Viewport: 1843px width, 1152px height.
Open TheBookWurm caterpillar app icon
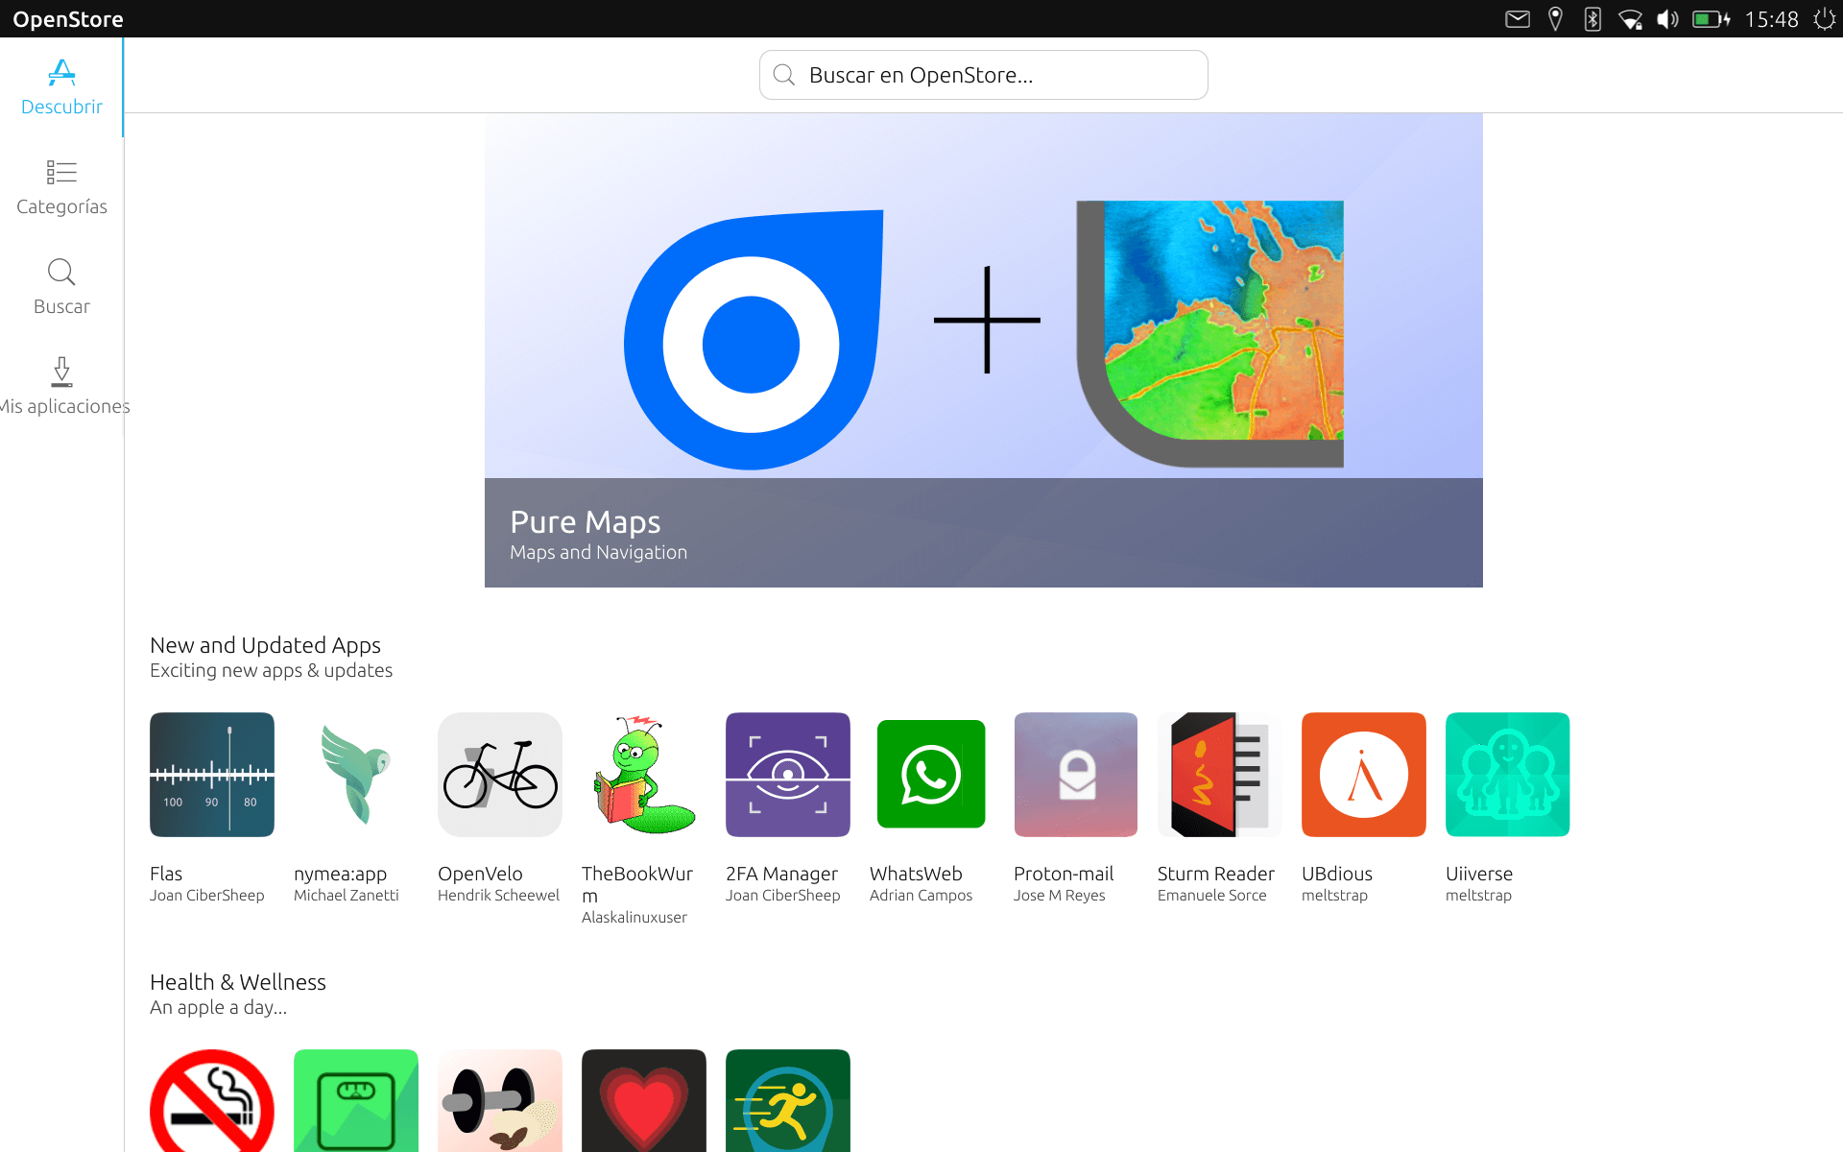(x=643, y=774)
